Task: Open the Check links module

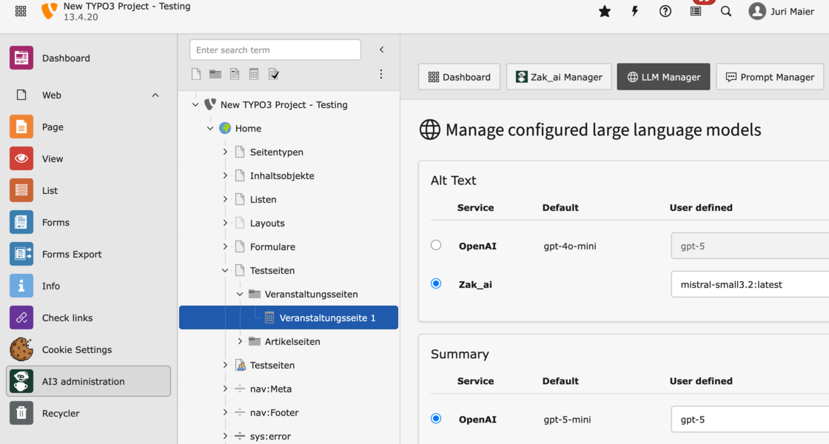Action: pyautogui.click(x=67, y=317)
